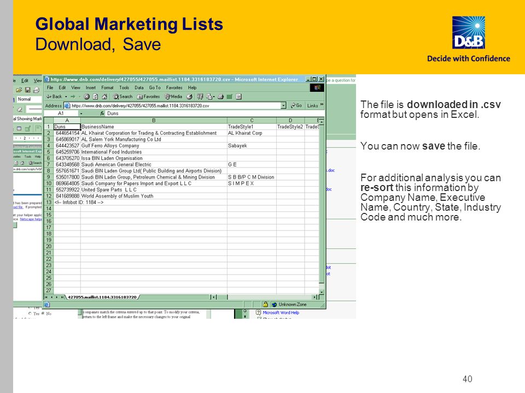The height and width of the screenshot is (393, 525).
Task: Select the Duns number 644654154 cell
Action: [67, 133]
